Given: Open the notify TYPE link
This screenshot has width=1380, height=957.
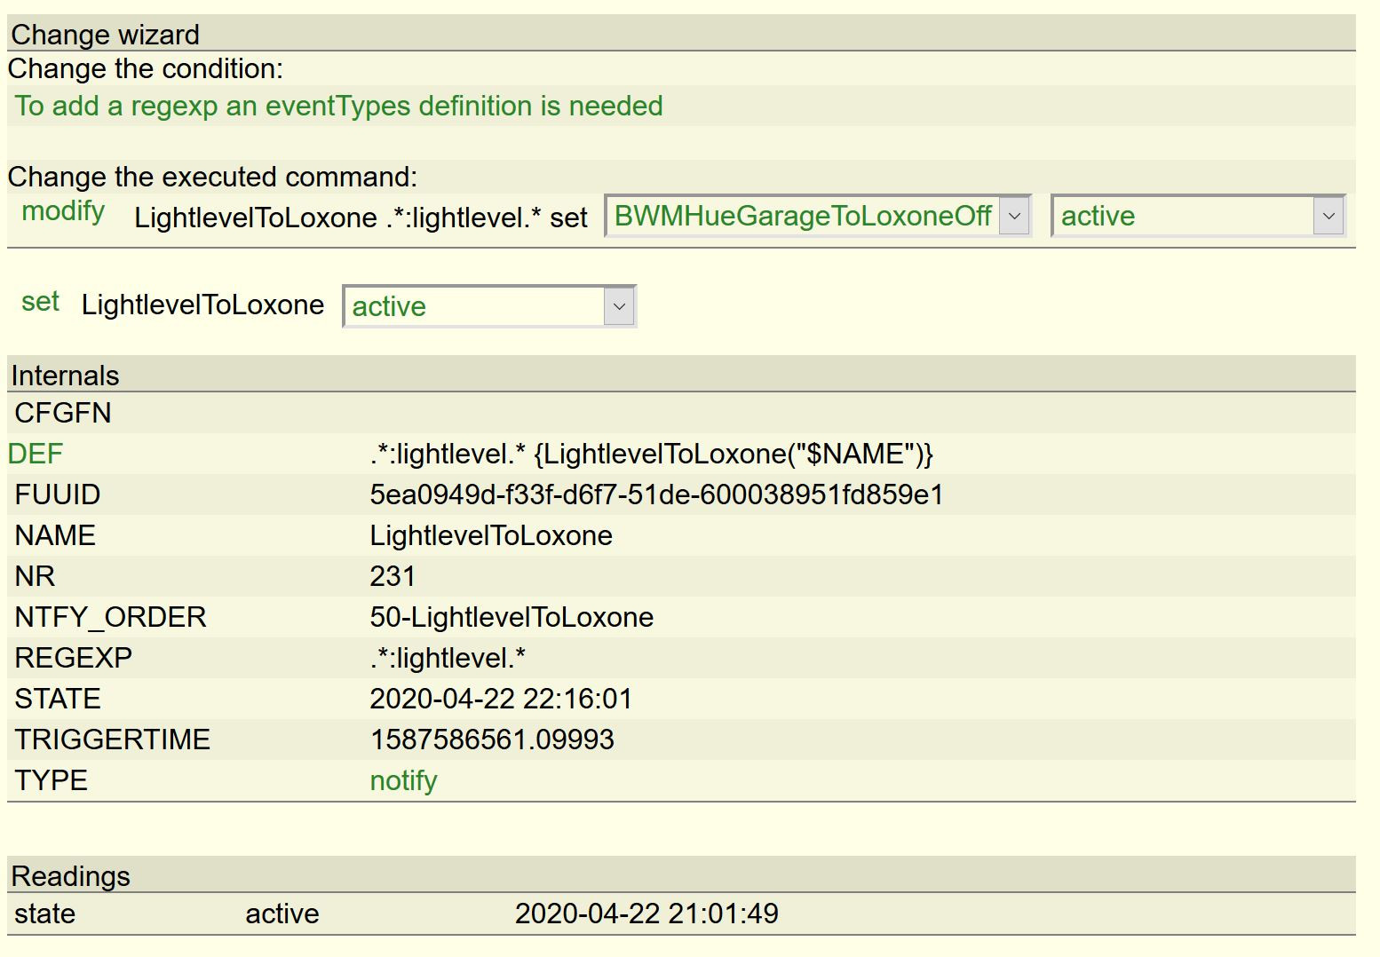Looking at the screenshot, I should [403, 780].
